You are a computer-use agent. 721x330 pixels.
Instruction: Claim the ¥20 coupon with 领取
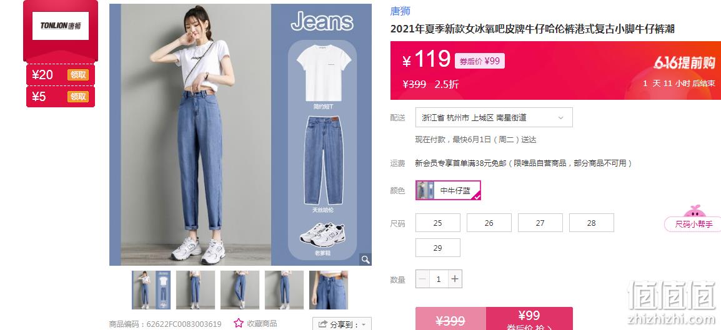click(77, 74)
